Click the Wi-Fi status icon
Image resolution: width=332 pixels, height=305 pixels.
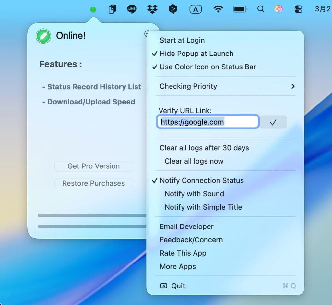[219, 9]
